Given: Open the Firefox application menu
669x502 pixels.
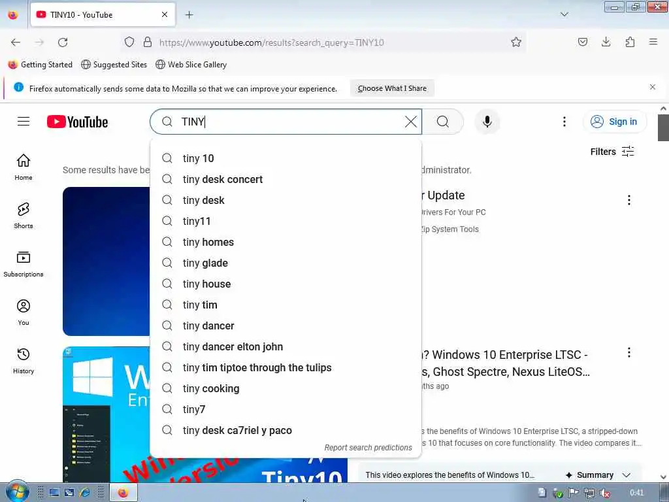Looking at the screenshot, I should (x=653, y=42).
